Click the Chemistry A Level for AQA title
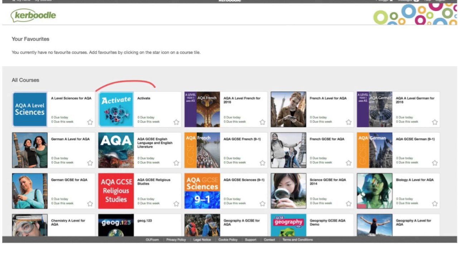This screenshot has width=458, height=258. coord(68,223)
